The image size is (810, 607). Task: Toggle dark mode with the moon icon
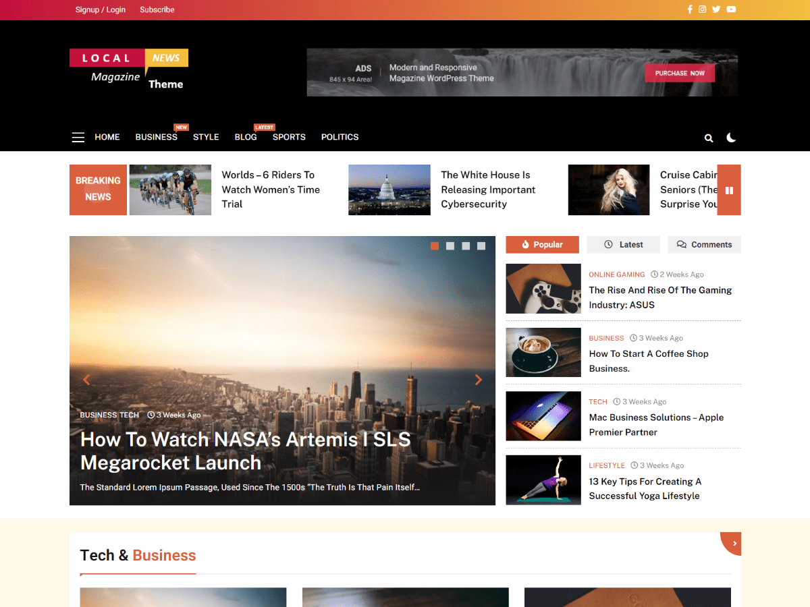click(731, 138)
